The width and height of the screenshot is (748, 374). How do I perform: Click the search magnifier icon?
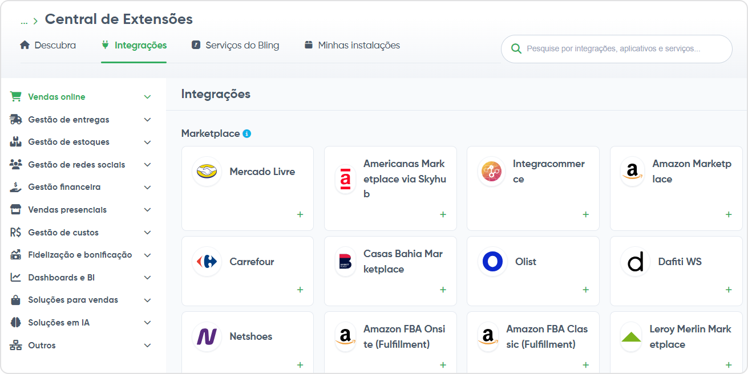click(516, 49)
